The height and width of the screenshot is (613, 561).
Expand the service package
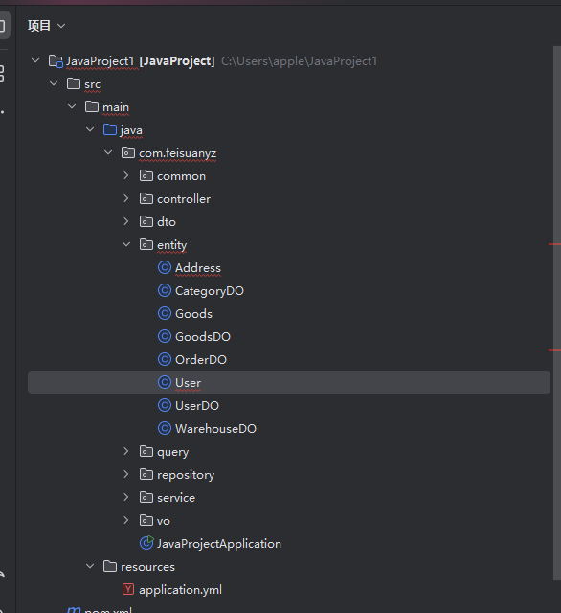[126, 498]
